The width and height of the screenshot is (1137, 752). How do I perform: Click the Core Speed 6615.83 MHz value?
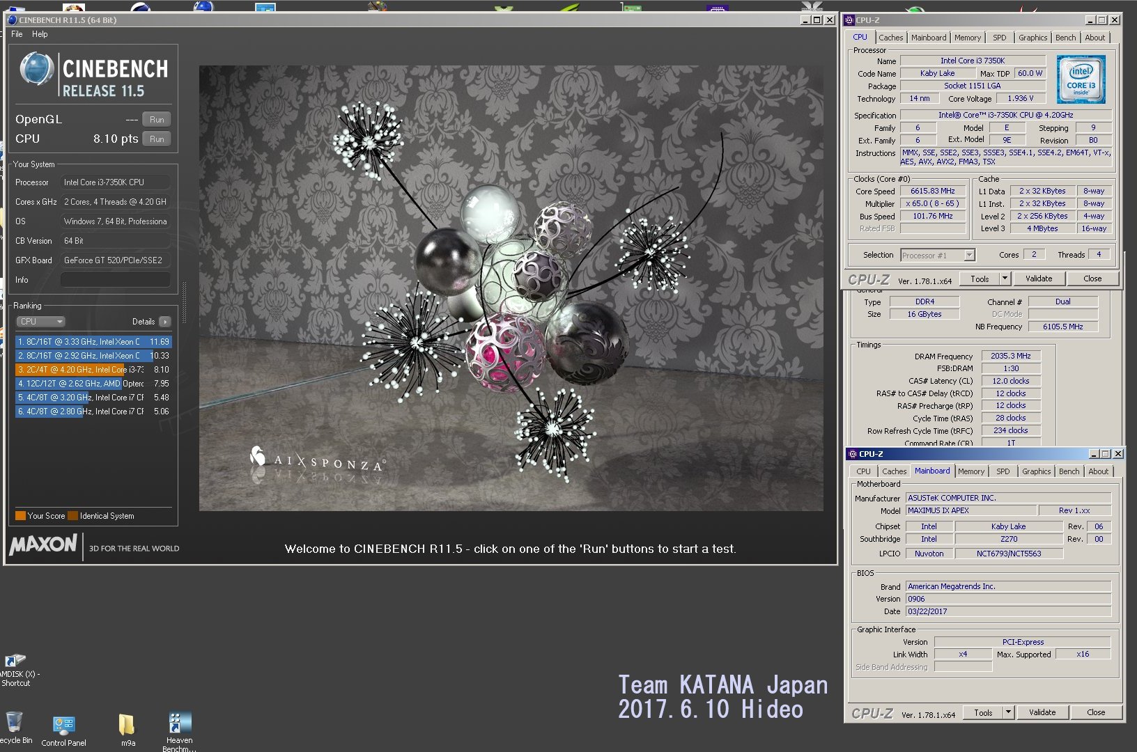pos(933,191)
